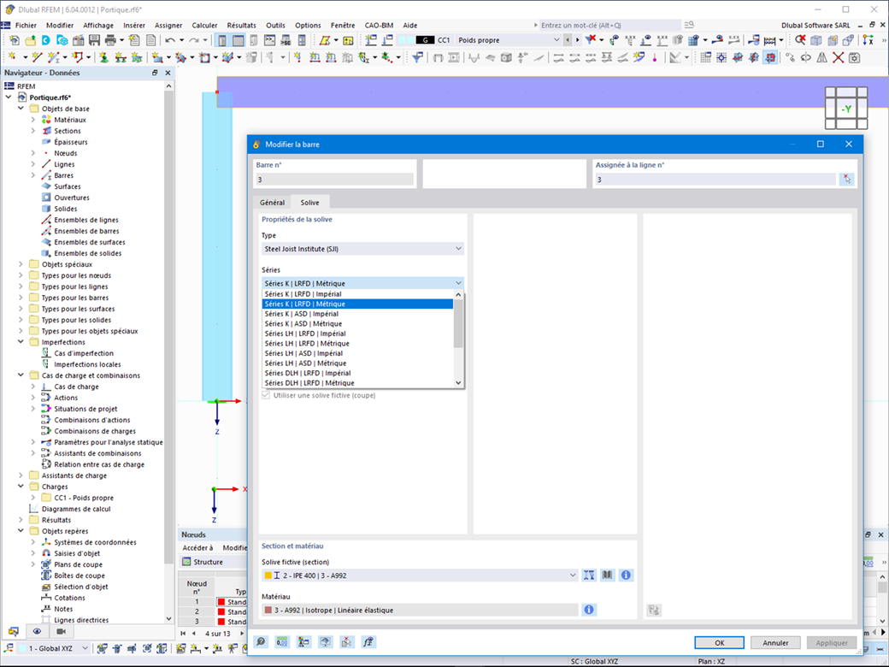Click material color swatch beside 3 - A992
The image size is (889, 667).
(x=268, y=611)
